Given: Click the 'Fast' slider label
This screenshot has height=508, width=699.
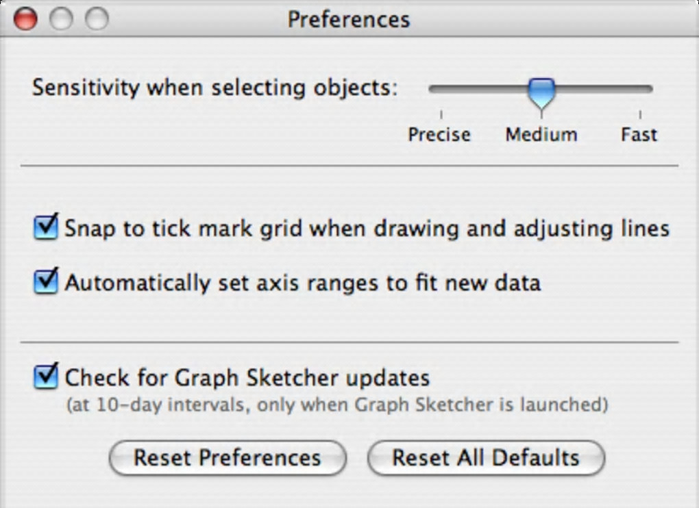Looking at the screenshot, I should (639, 134).
